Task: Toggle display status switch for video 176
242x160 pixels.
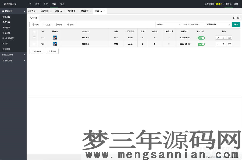Action: (201, 44)
